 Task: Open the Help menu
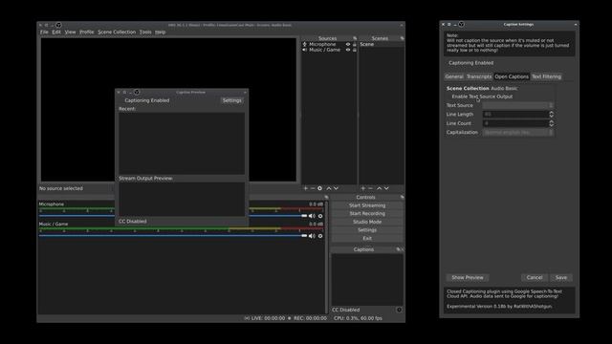(x=160, y=32)
